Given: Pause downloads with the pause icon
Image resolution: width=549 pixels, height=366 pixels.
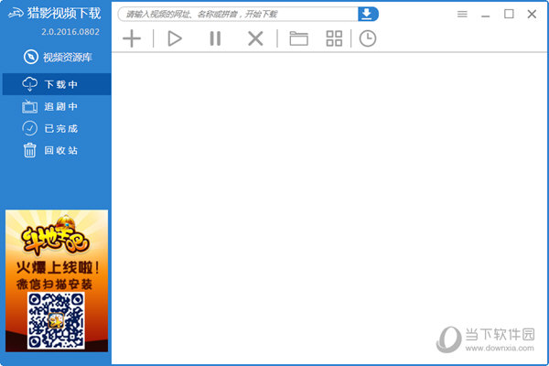Looking at the screenshot, I should pyautogui.click(x=215, y=38).
